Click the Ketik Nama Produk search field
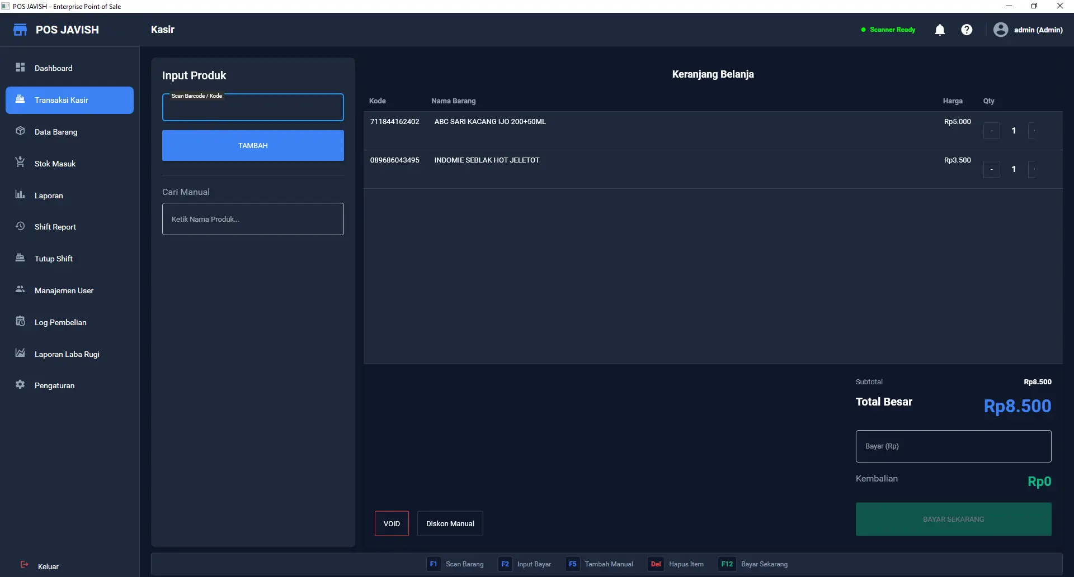The width and height of the screenshot is (1074, 577). [x=253, y=220]
